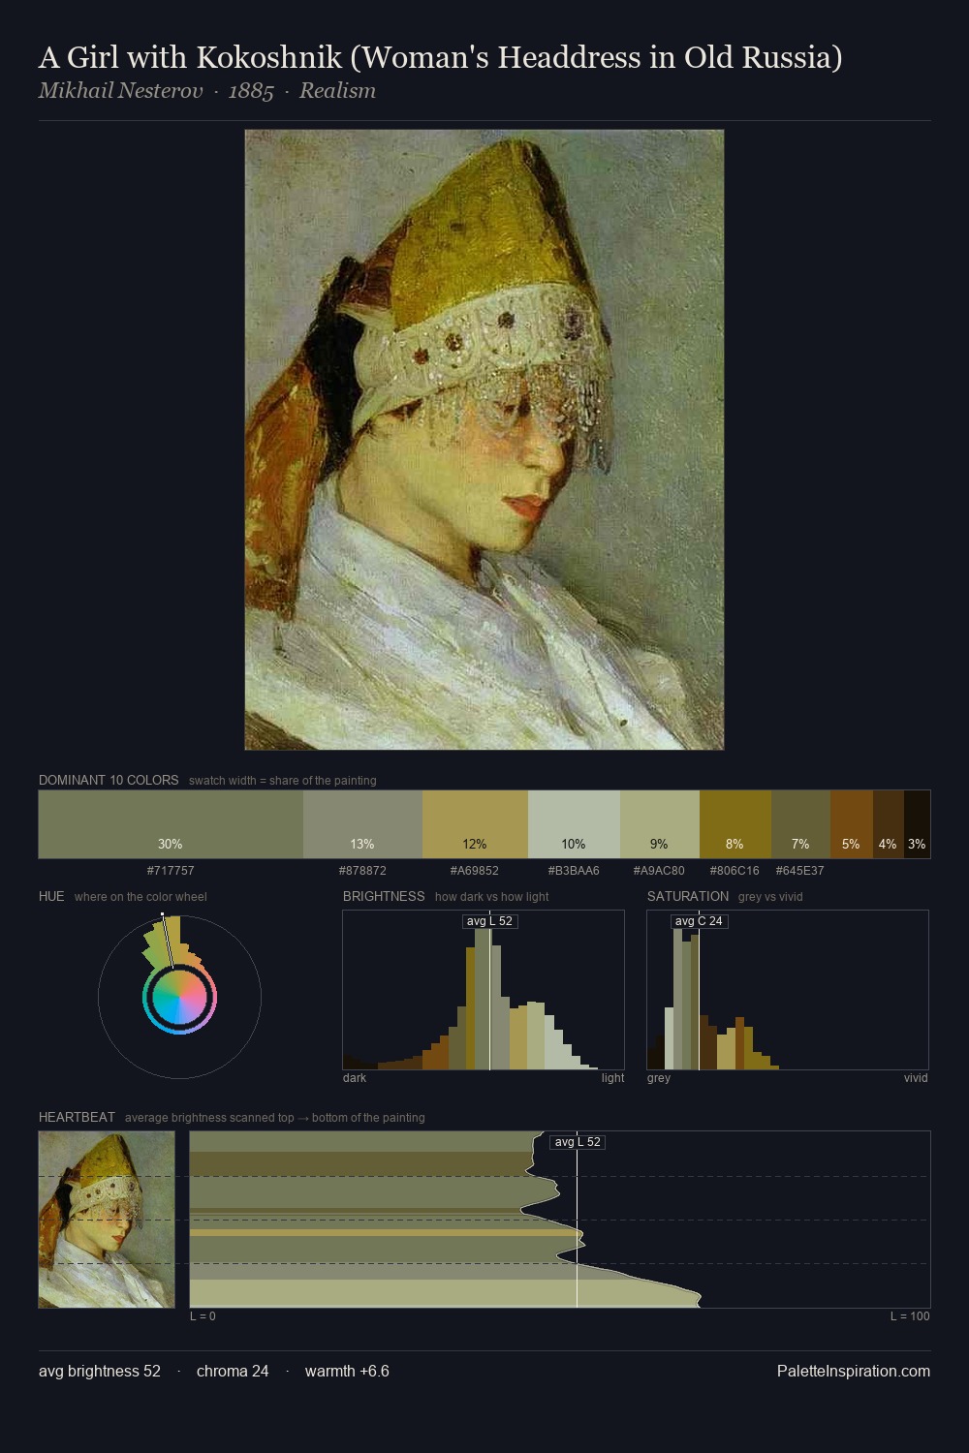This screenshot has width=969, height=1453.
Task: Select the 7% swatch #645E37
Action: click(800, 824)
